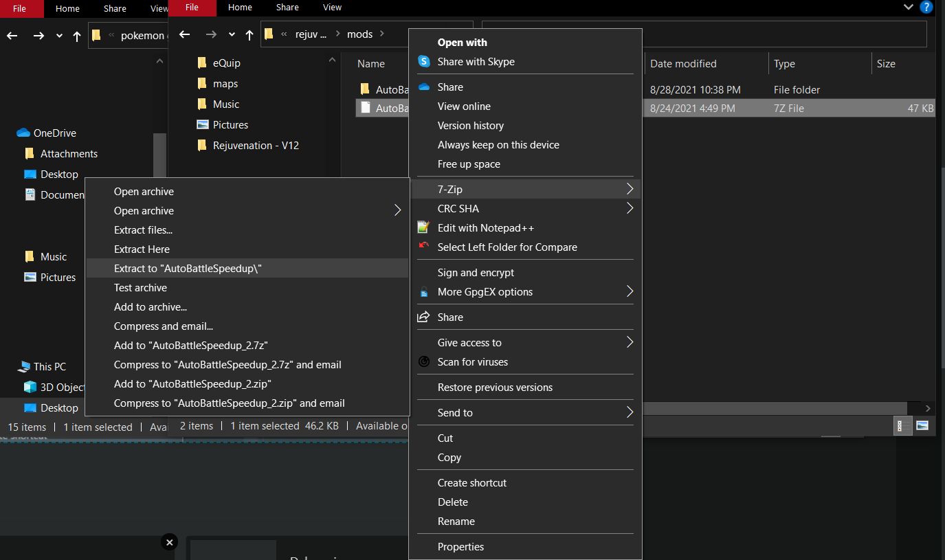Image resolution: width=945 pixels, height=560 pixels.
Task: Click the share arrow icon beside lower Share
Action: pos(423,317)
